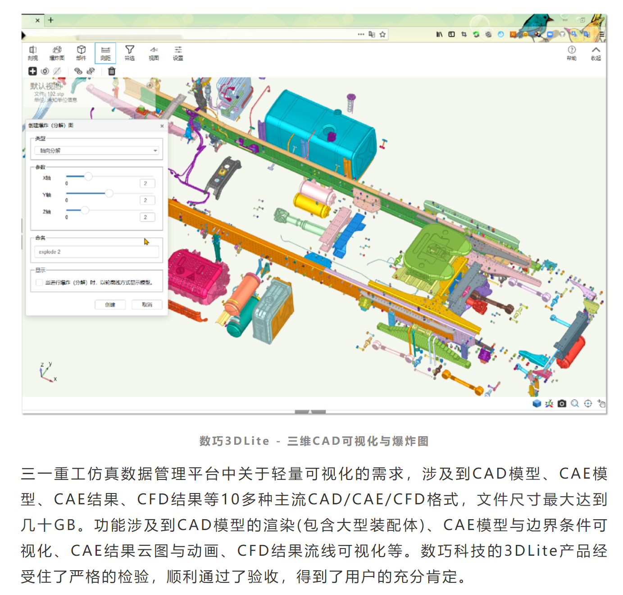Open the 设置 settings tool
Screen dimensions: 623x595
click(178, 53)
